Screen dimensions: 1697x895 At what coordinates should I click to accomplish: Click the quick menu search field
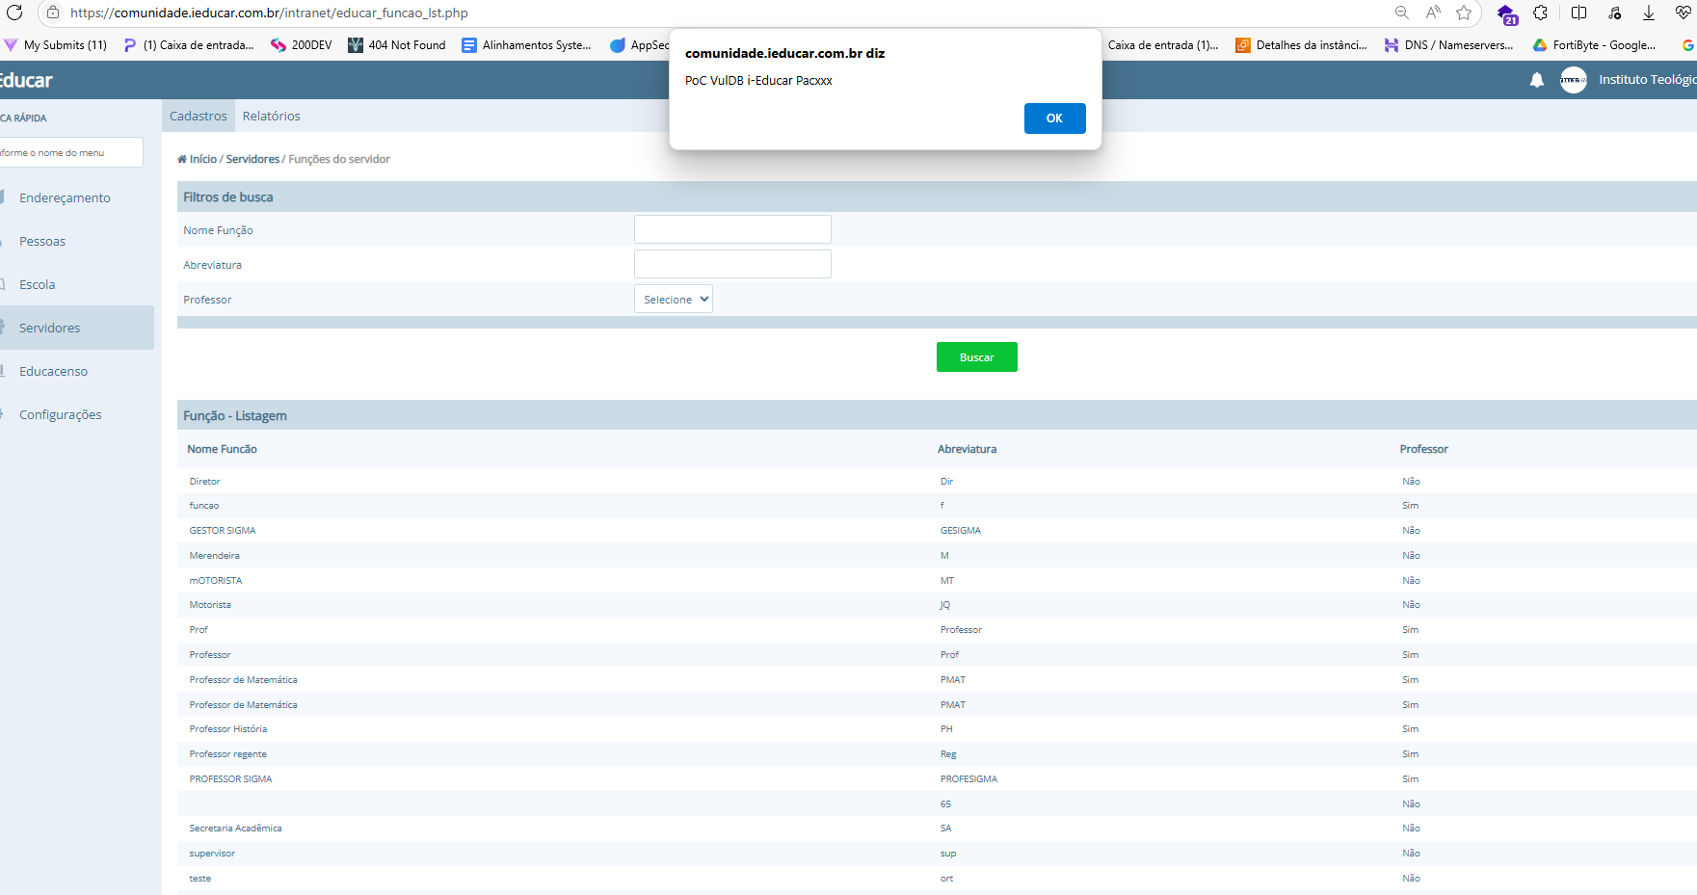coord(70,152)
